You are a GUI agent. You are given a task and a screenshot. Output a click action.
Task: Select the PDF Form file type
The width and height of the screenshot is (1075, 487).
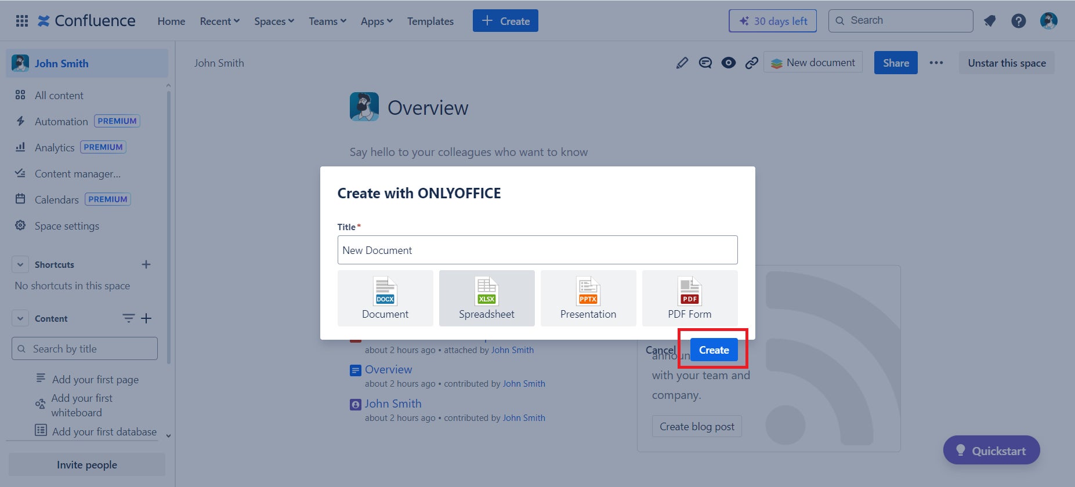pos(690,298)
